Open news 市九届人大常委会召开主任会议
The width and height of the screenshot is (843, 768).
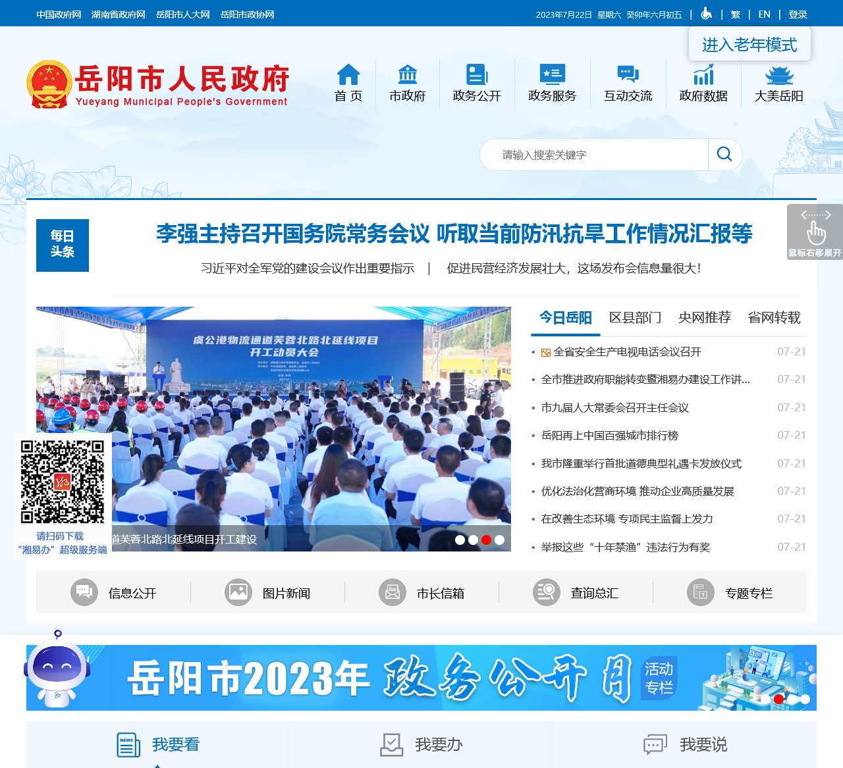coord(615,408)
